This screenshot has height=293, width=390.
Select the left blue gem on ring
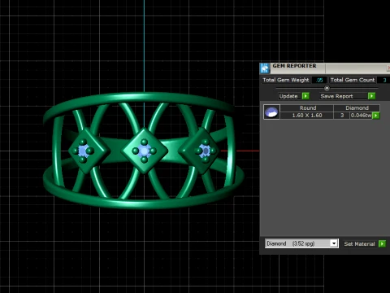[83, 151]
